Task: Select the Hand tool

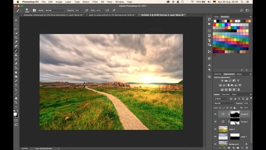Action: (16, 98)
